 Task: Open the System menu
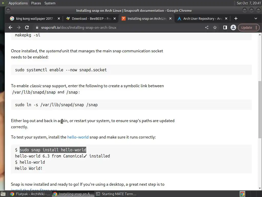[50, 3]
